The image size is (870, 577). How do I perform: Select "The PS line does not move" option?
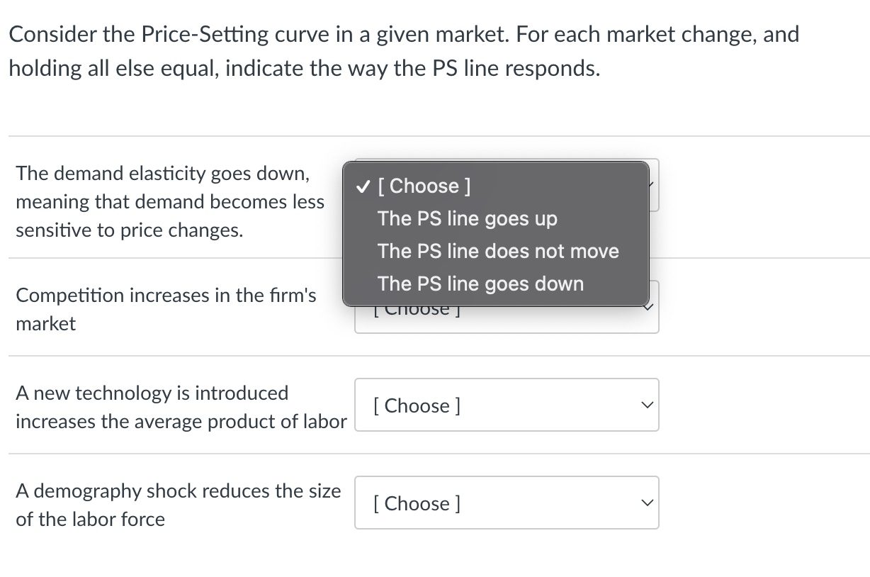click(x=498, y=251)
